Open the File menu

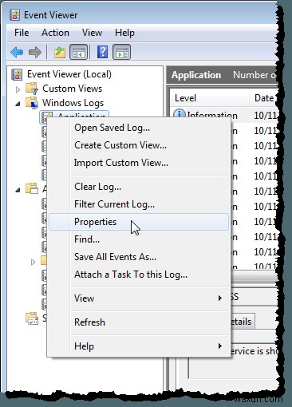point(22,33)
